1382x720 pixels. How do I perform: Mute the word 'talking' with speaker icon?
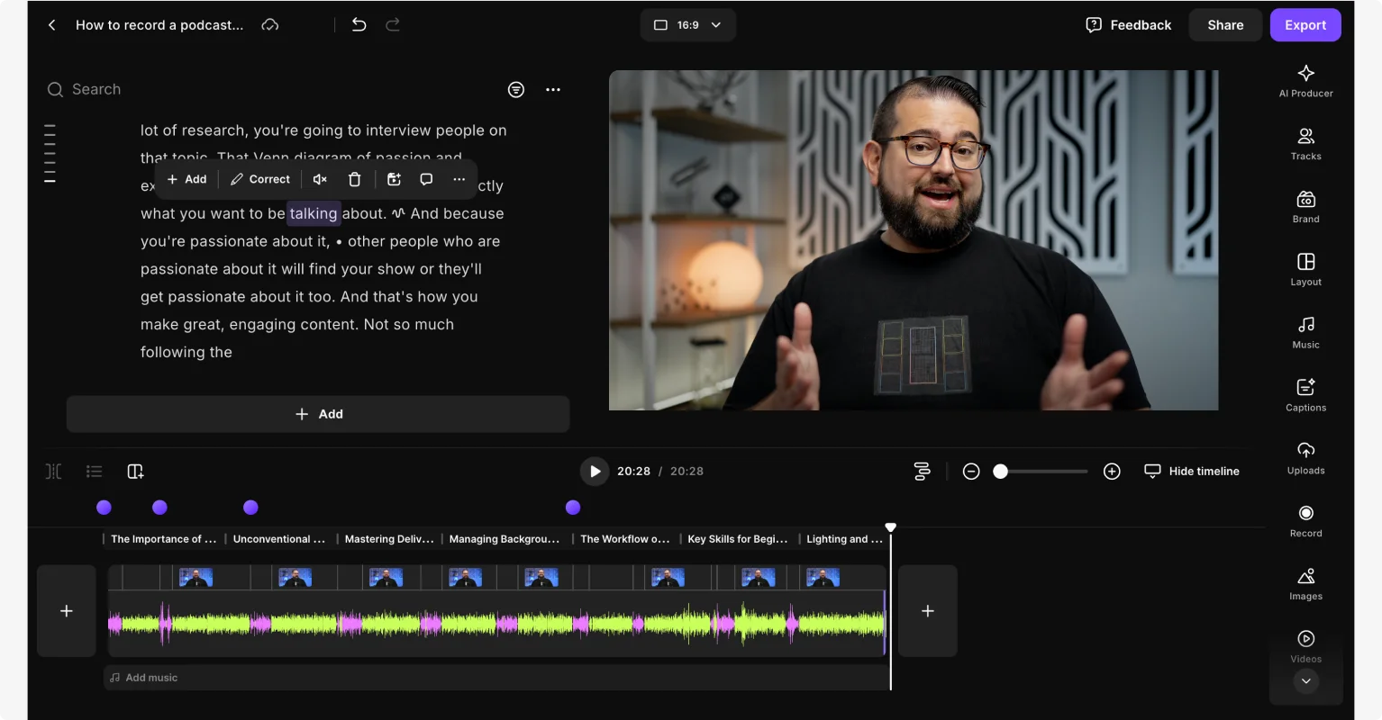tap(319, 179)
